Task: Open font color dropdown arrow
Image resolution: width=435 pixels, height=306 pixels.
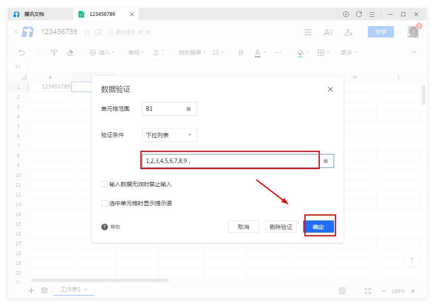Action: tap(264, 53)
